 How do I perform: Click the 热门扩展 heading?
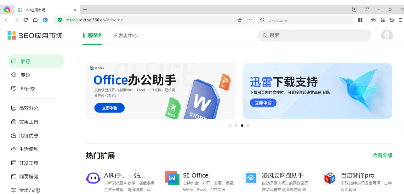pos(100,156)
